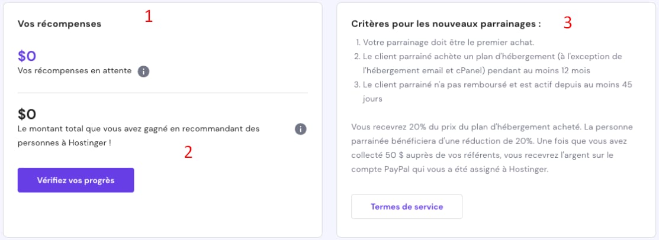Click info icon next to total earned text
The image size is (659, 240).
pos(301,129)
